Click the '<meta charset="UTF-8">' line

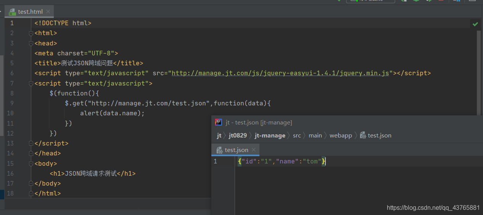76,53
